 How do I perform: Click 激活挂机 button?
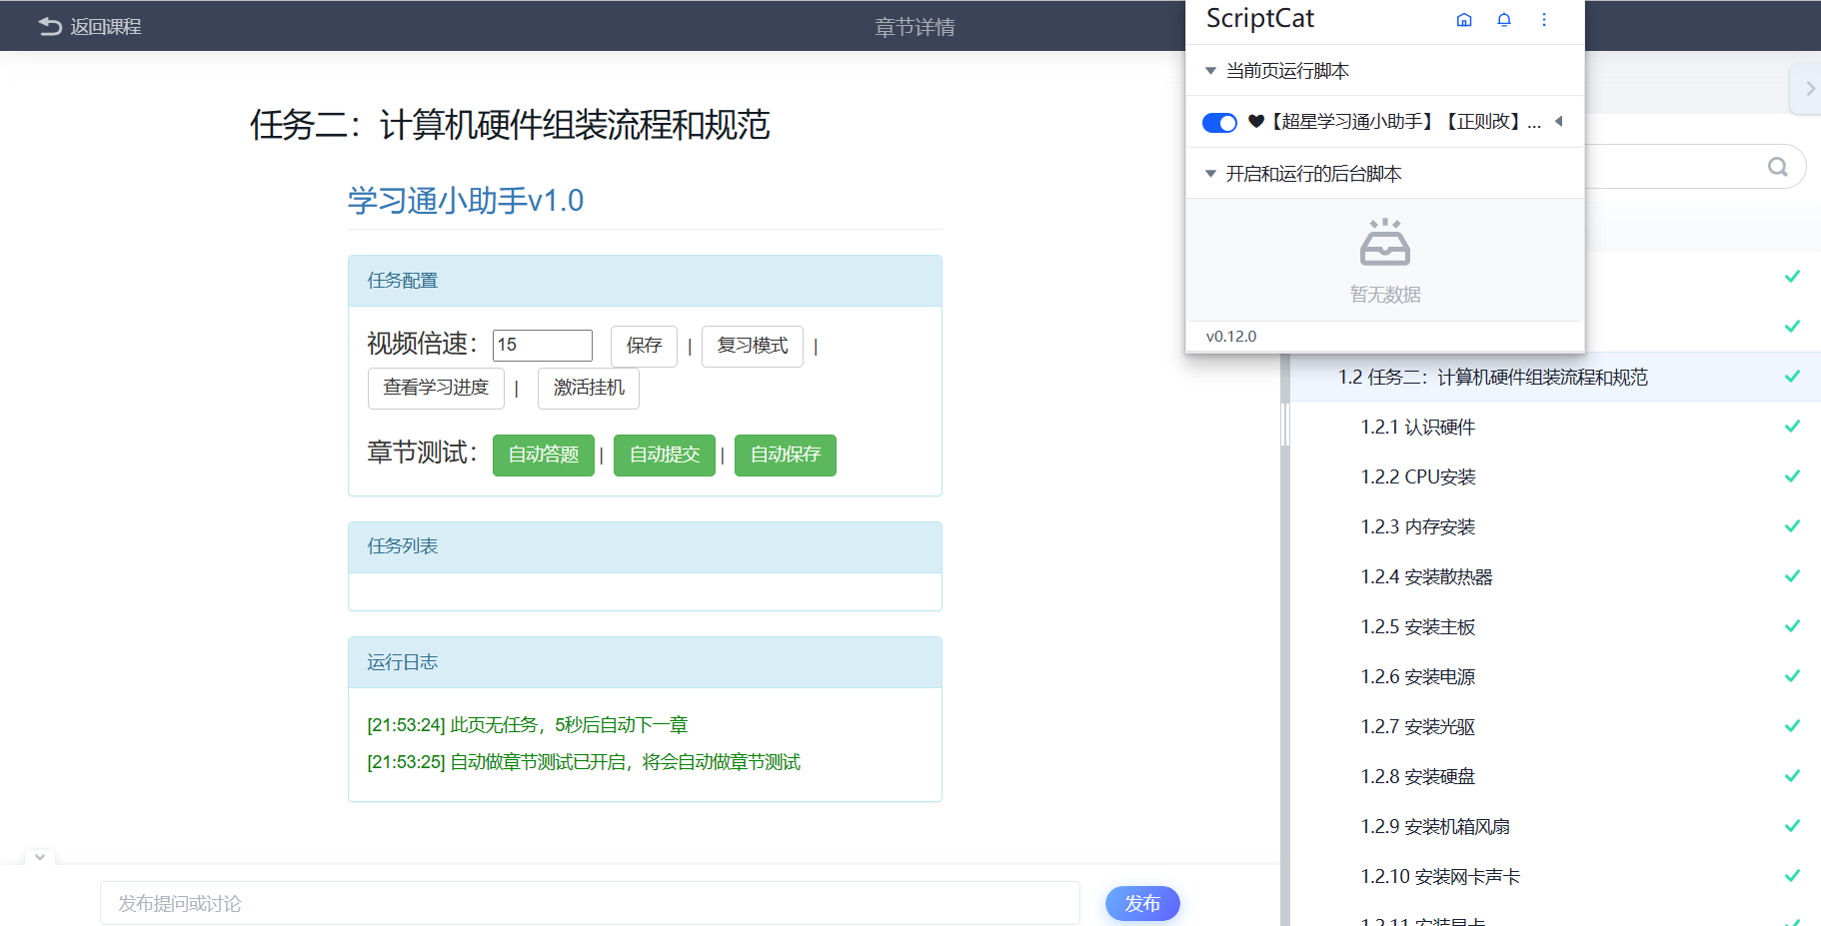[x=589, y=388]
